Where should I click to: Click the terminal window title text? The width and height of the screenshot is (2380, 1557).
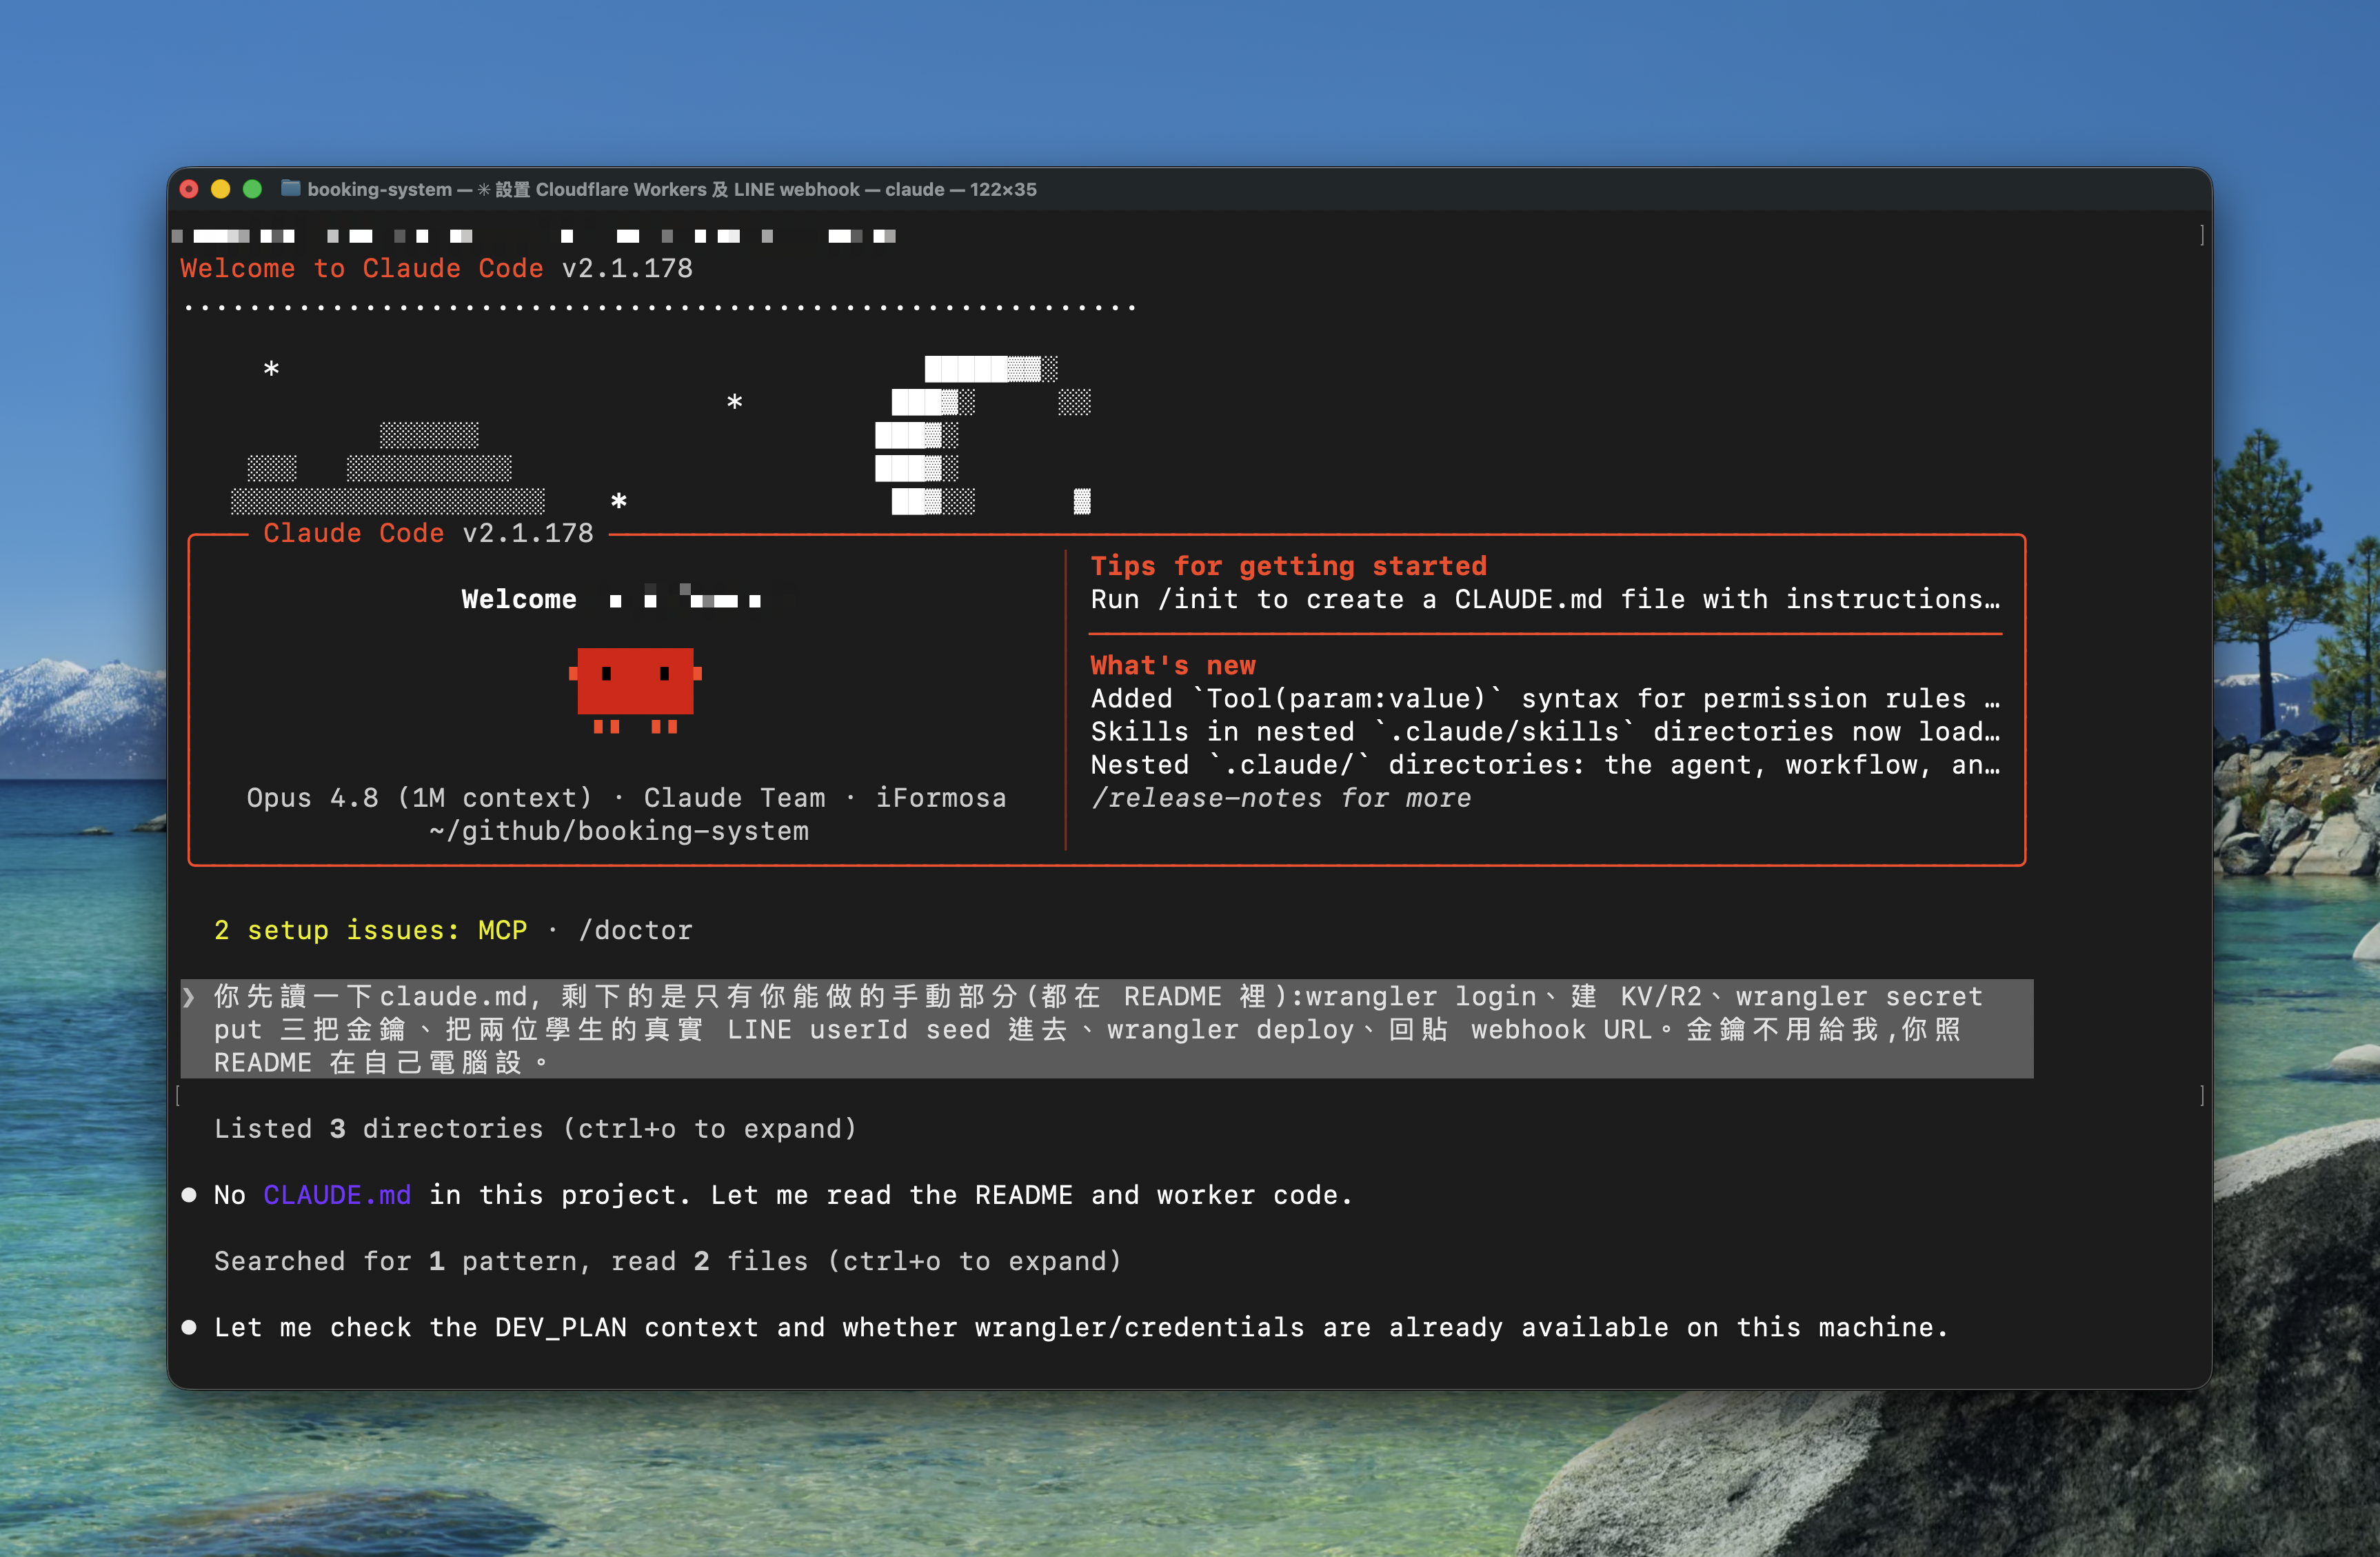[x=671, y=189]
